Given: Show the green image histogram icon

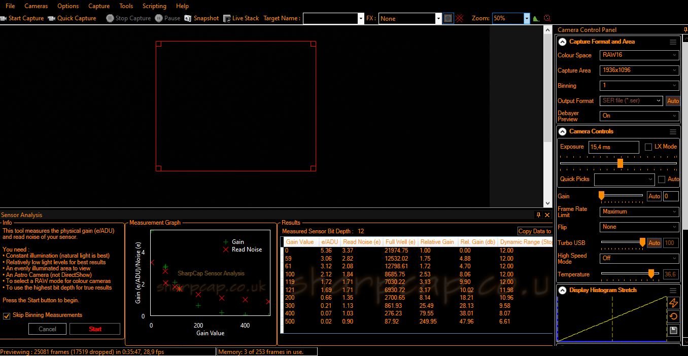Looking at the screenshot, I should (x=536, y=18).
